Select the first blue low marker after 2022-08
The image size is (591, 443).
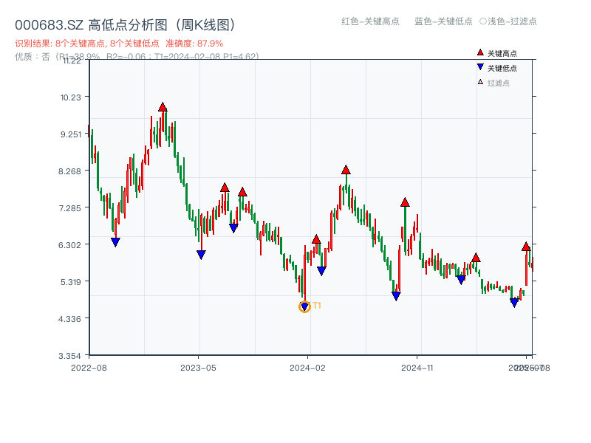coord(115,242)
